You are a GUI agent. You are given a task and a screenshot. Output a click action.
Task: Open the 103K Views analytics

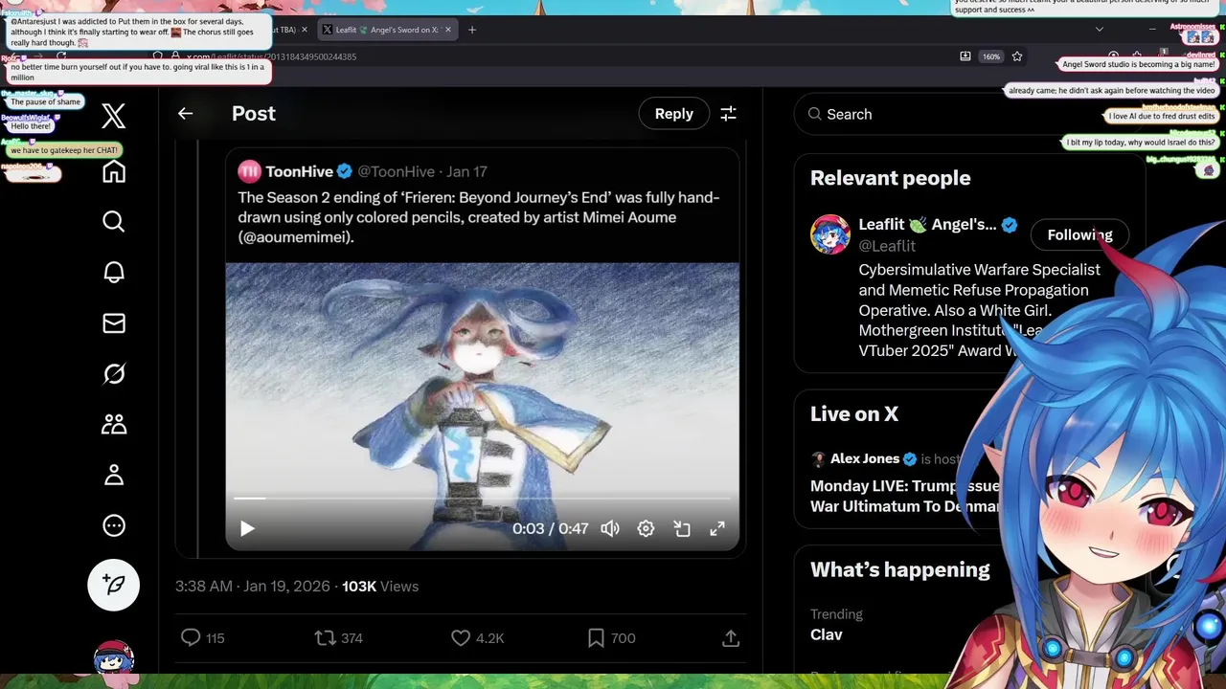point(380,586)
